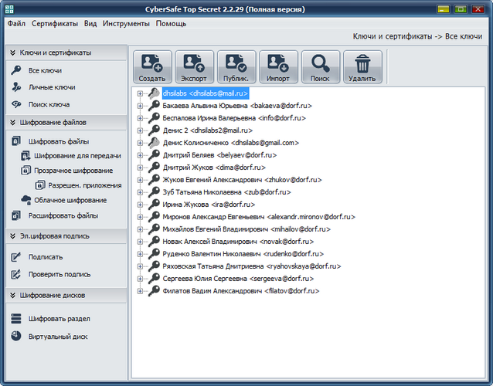Click the pen icon beside Подписать
493x386 pixels.
click(16, 256)
